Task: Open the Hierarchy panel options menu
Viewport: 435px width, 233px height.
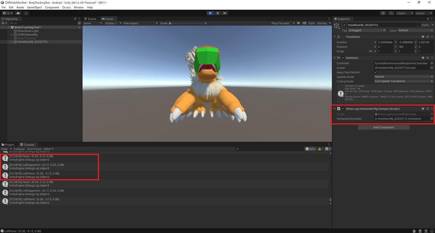Action: tap(79, 19)
